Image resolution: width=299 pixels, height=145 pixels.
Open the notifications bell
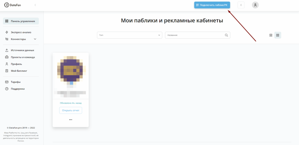point(241,5)
